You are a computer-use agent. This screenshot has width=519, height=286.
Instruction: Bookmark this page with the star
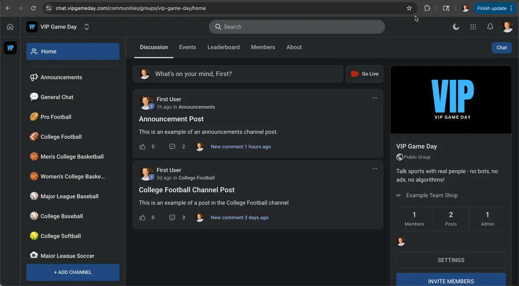409,8
